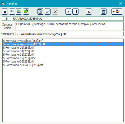Click the trash can delete icon
The height and width of the screenshot is (124, 125).
(x=104, y=12)
